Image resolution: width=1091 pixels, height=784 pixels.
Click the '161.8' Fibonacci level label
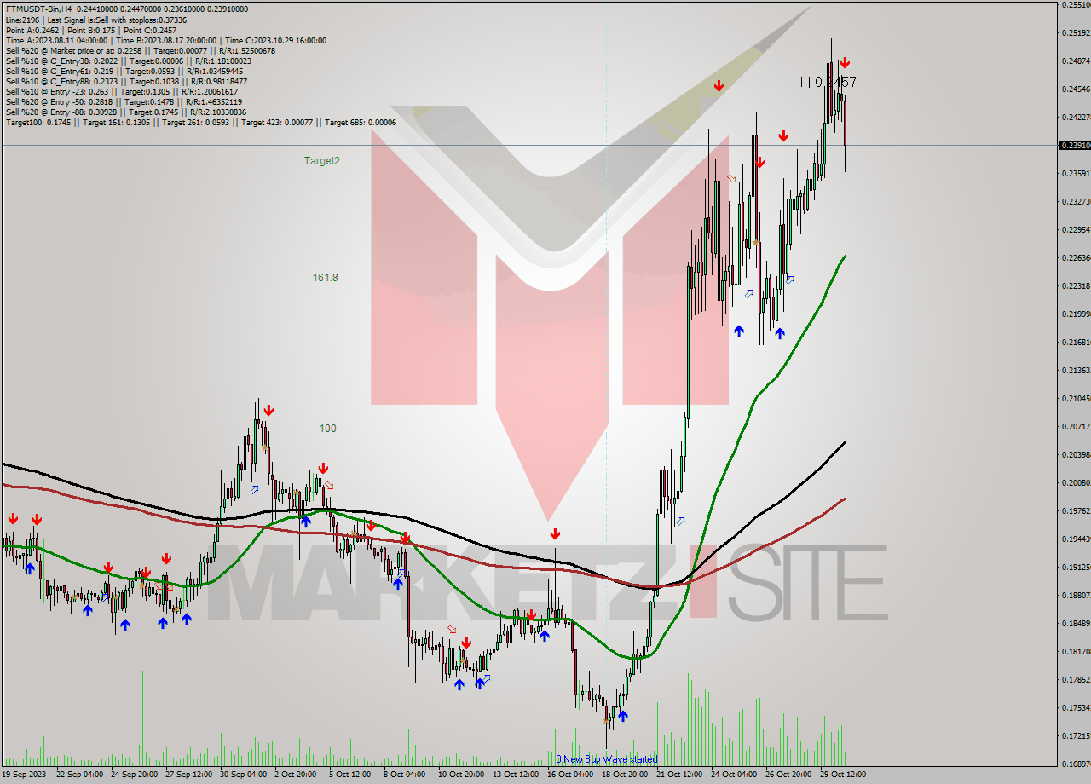(x=326, y=277)
